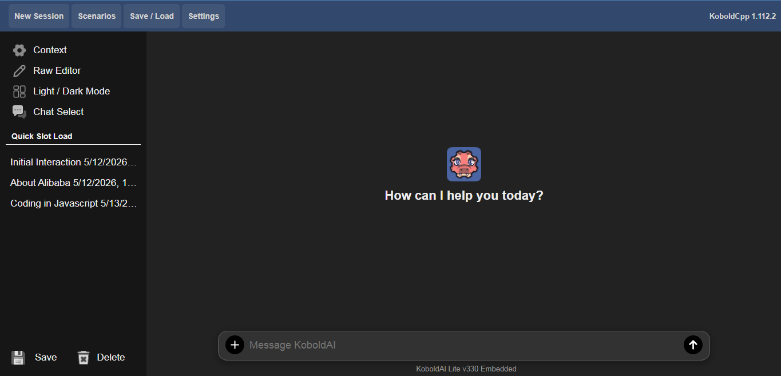
Task: Send message with the arrow-up button
Action: pos(693,345)
